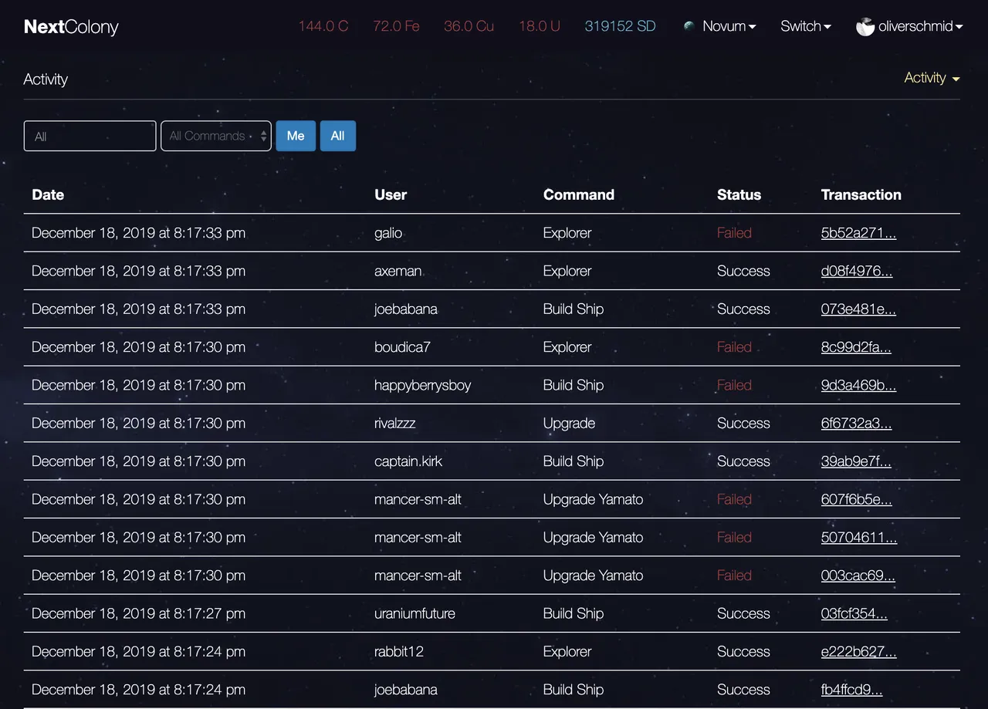
Task: Open transaction link 5b52a271
Action: [x=858, y=233]
